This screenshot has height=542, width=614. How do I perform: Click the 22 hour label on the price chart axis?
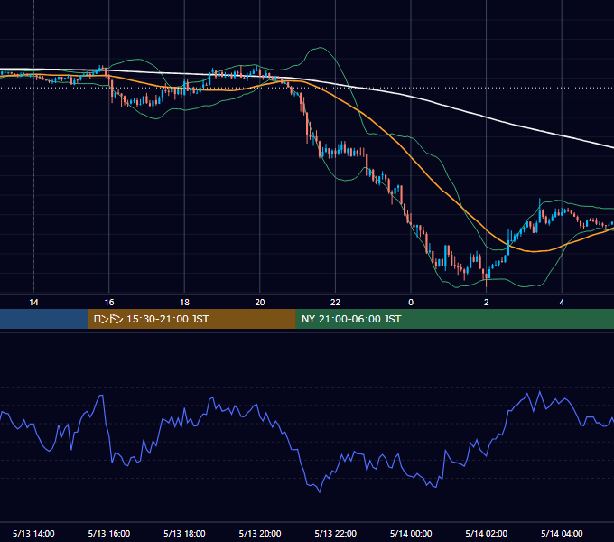coord(335,303)
